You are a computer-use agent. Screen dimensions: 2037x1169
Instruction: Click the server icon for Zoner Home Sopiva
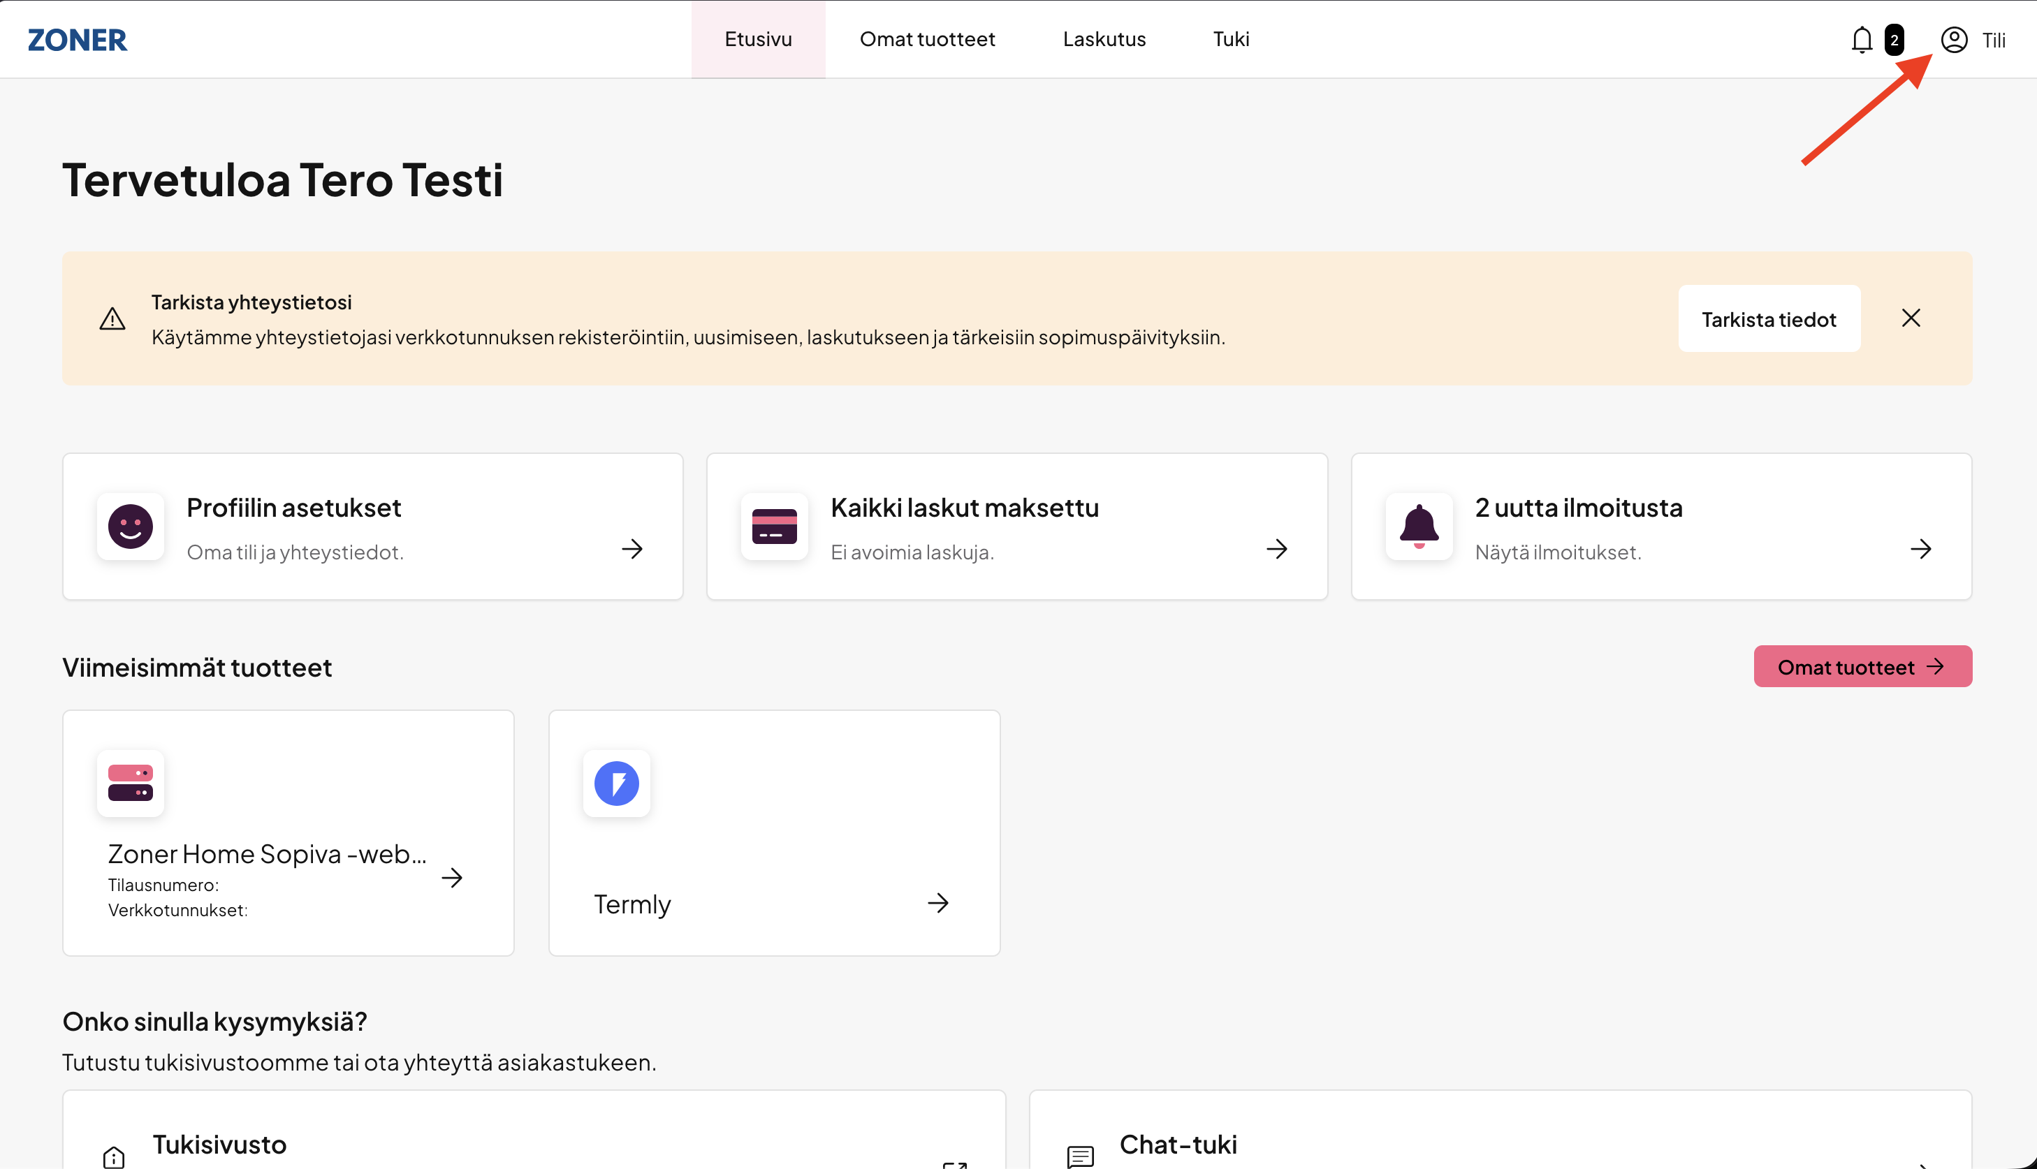click(x=130, y=783)
